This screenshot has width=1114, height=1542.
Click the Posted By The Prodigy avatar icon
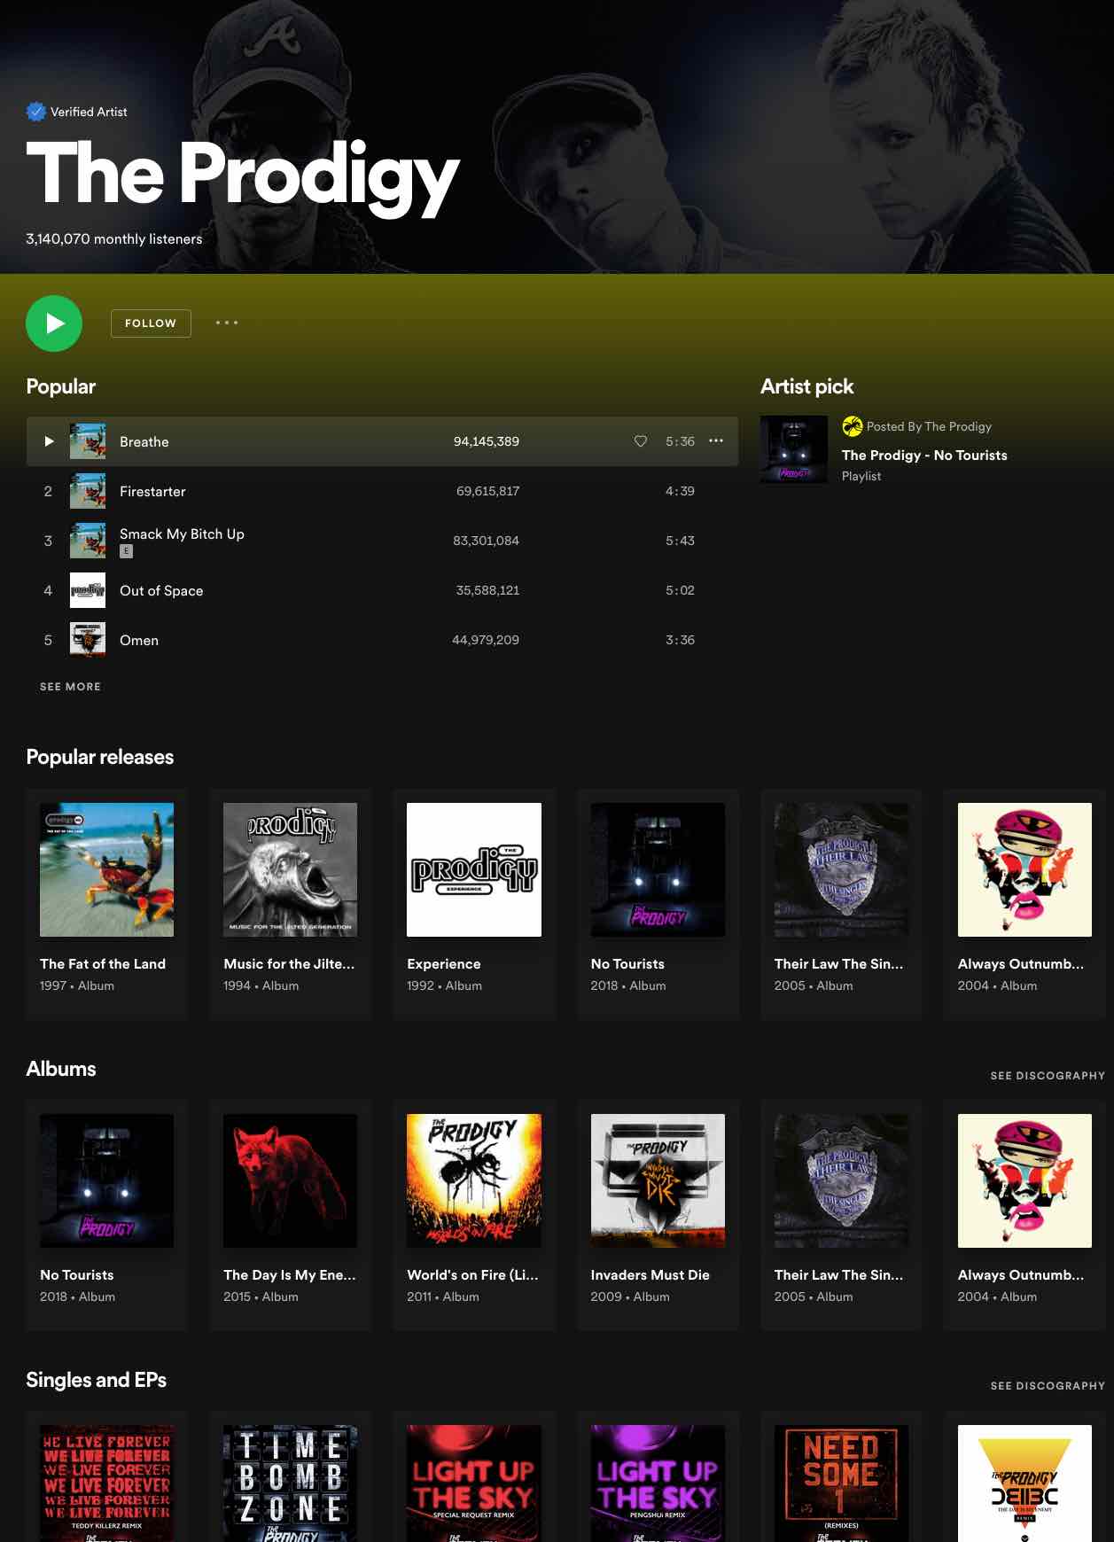(x=852, y=426)
